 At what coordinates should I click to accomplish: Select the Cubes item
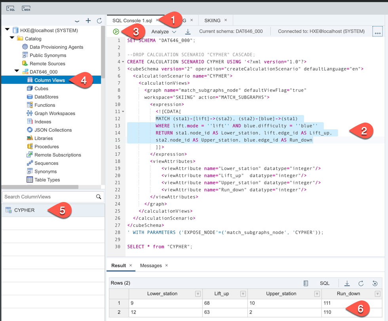pyautogui.click(x=41, y=89)
